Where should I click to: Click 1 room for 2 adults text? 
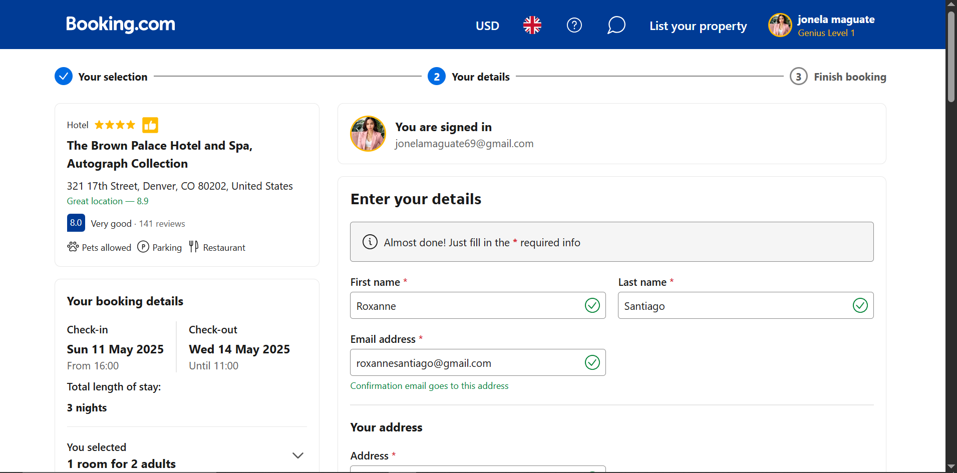point(121,464)
